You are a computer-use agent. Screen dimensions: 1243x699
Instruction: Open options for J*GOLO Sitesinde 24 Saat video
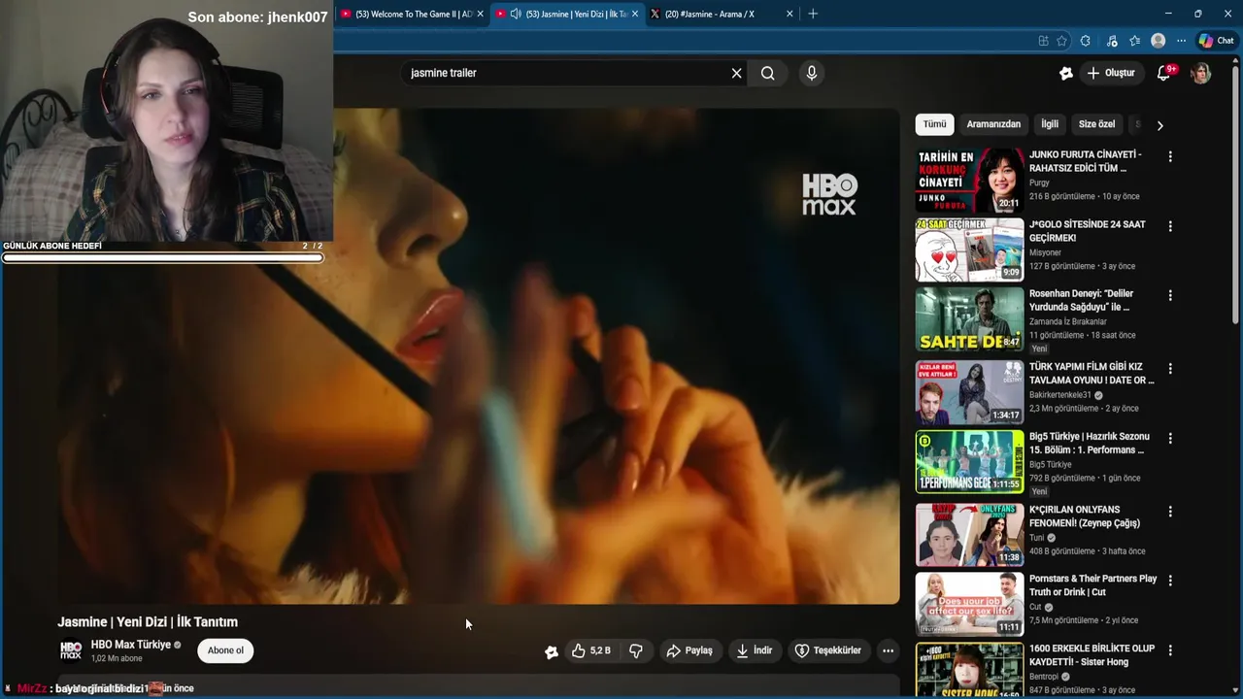coord(1170,226)
